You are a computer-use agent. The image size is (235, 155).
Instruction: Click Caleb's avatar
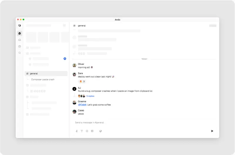pyautogui.click(x=74, y=112)
